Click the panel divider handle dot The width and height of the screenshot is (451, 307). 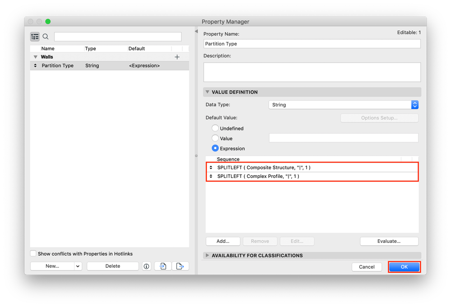pyautogui.click(x=196, y=156)
